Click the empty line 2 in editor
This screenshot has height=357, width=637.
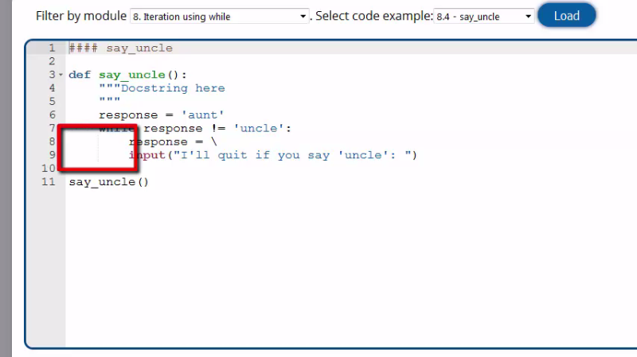point(239,61)
